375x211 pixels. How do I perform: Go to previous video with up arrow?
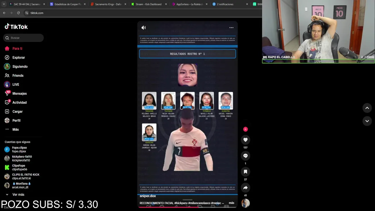367,108
